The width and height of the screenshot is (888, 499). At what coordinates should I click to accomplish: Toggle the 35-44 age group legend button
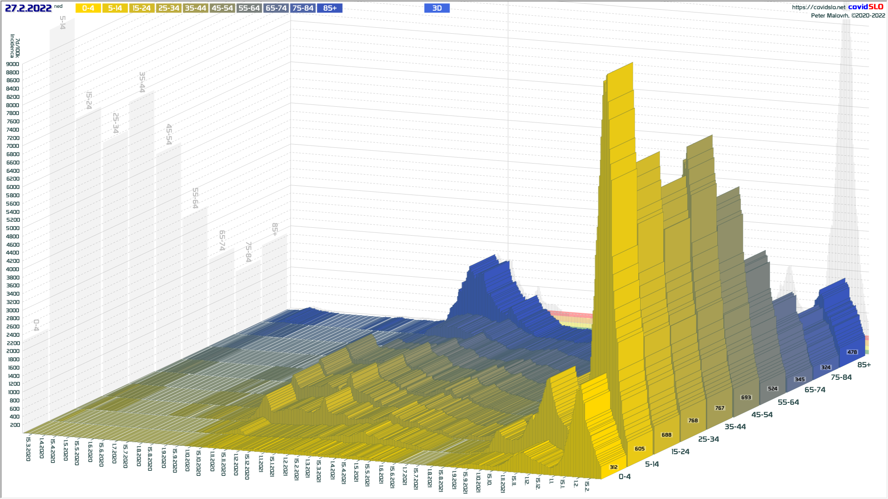pos(195,8)
